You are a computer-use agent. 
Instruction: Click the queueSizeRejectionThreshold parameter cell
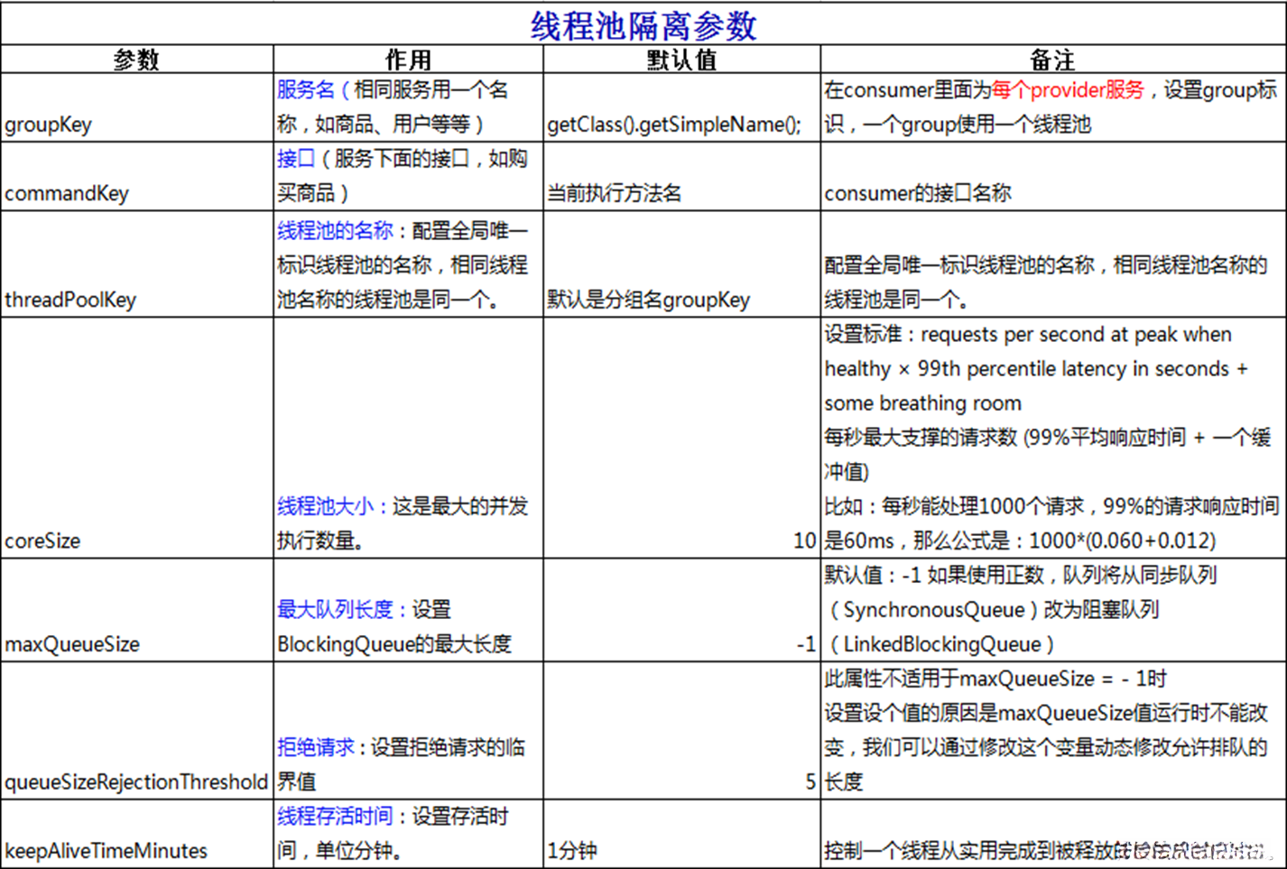[136, 781]
